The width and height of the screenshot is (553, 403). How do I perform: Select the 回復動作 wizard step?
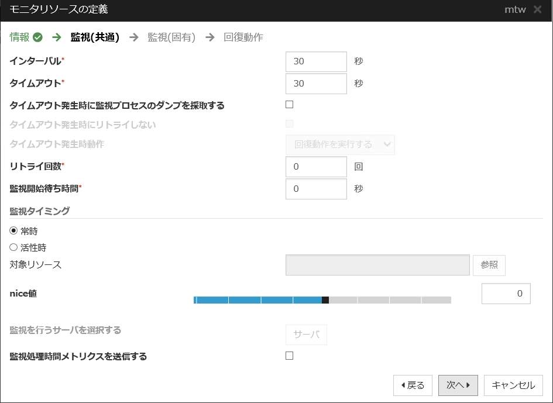[x=243, y=37]
